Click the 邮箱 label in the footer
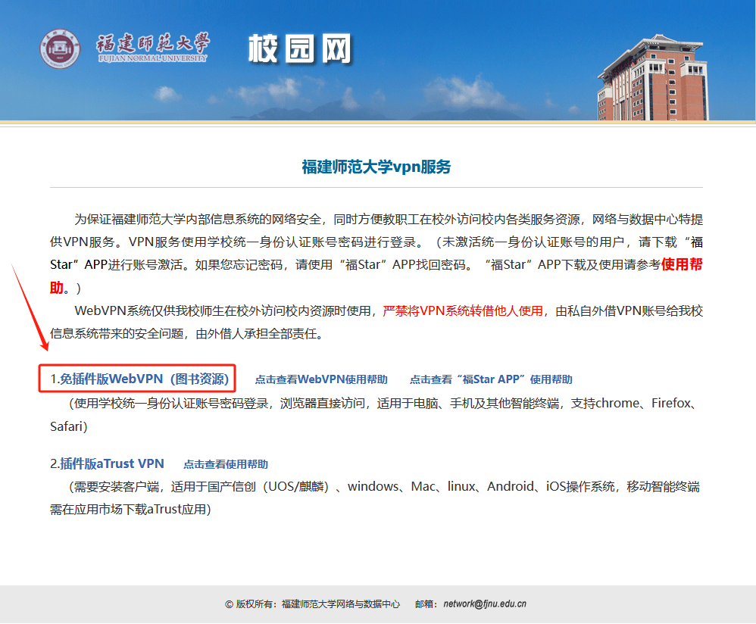Viewport: 756px width, 624px height. pyautogui.click(x=426, y=604)
